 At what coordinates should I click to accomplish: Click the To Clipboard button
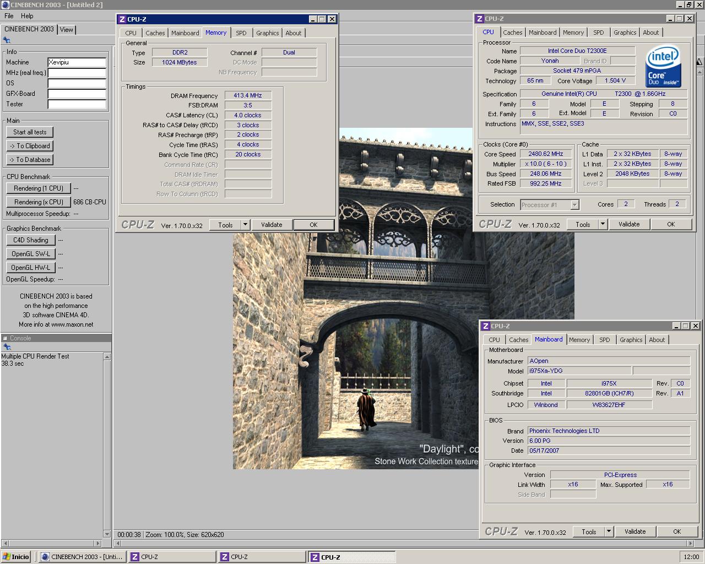(x=30, y=146)
